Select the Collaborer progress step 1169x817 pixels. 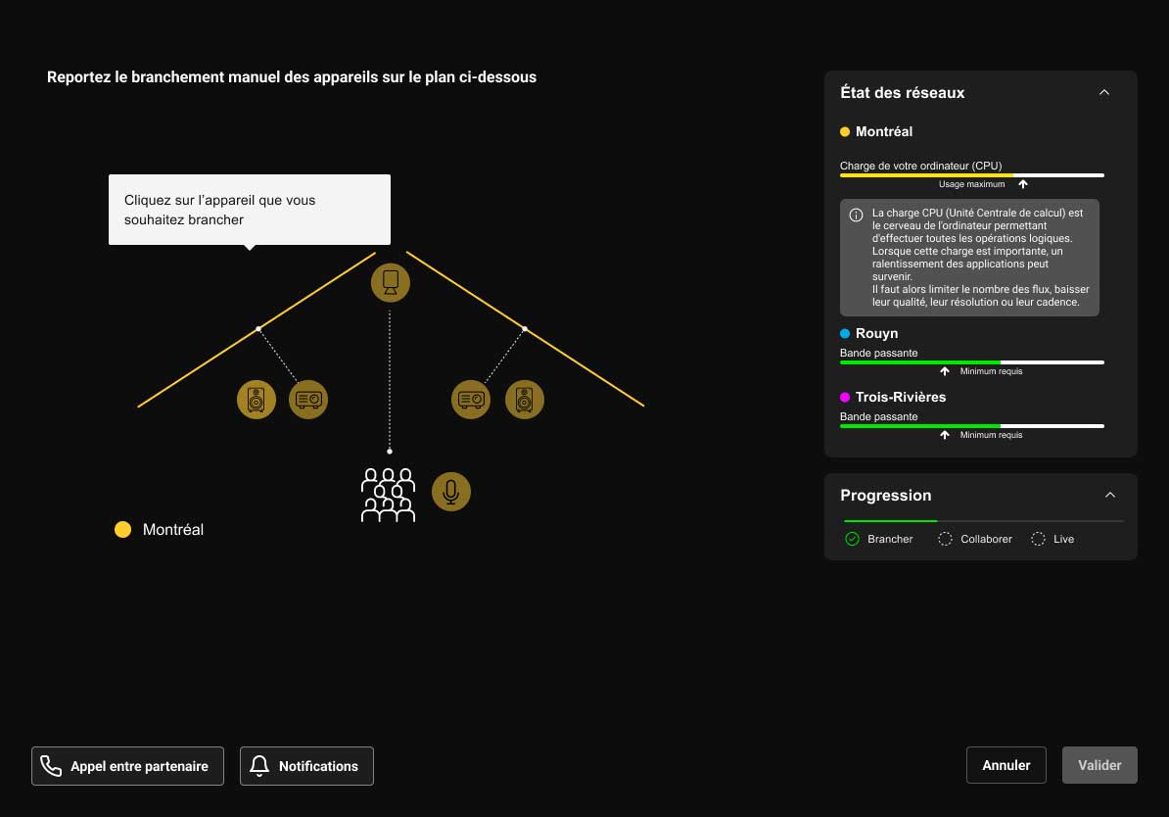[975, 539]
